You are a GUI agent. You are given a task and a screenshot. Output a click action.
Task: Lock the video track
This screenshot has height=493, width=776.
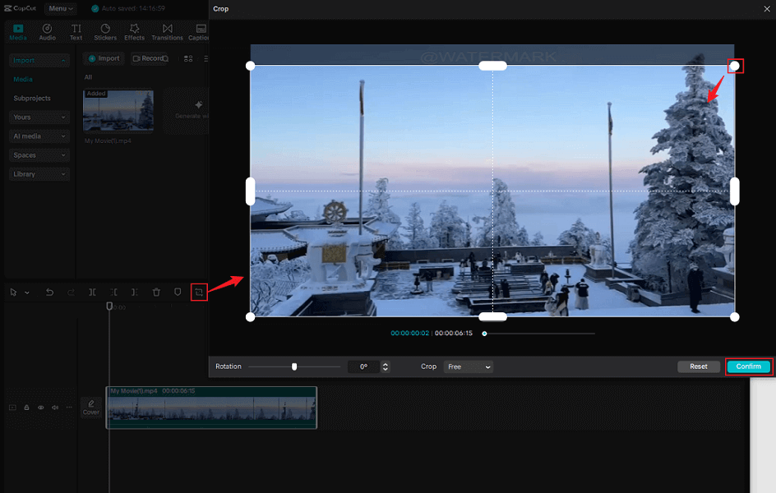(26, 407)
